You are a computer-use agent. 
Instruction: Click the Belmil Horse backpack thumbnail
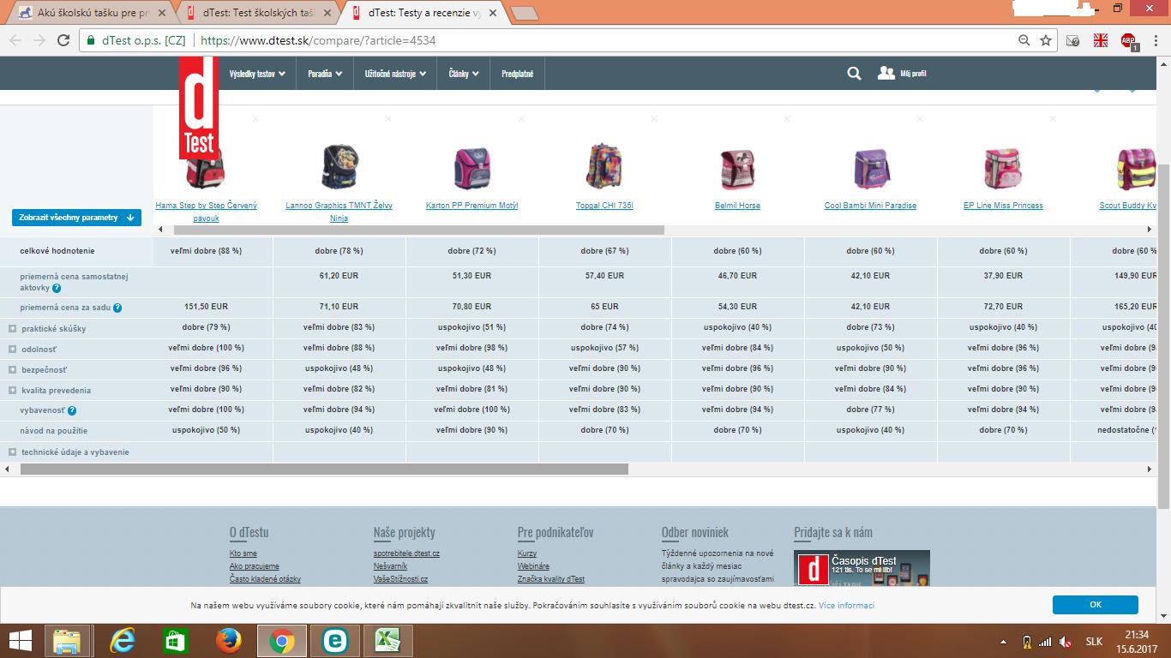click(x=737, y=169)
